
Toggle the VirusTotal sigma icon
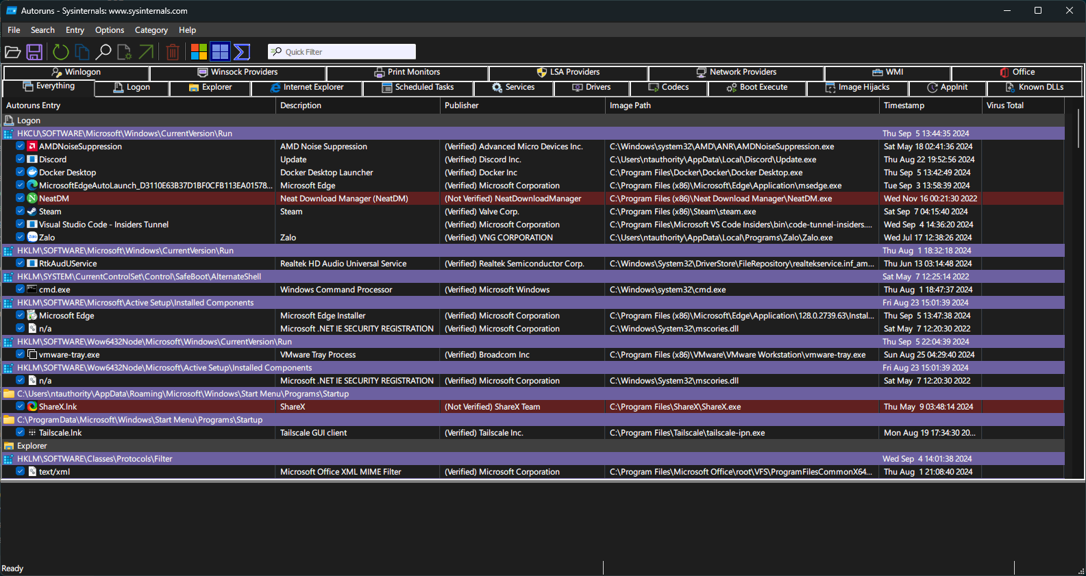(242, 52)
